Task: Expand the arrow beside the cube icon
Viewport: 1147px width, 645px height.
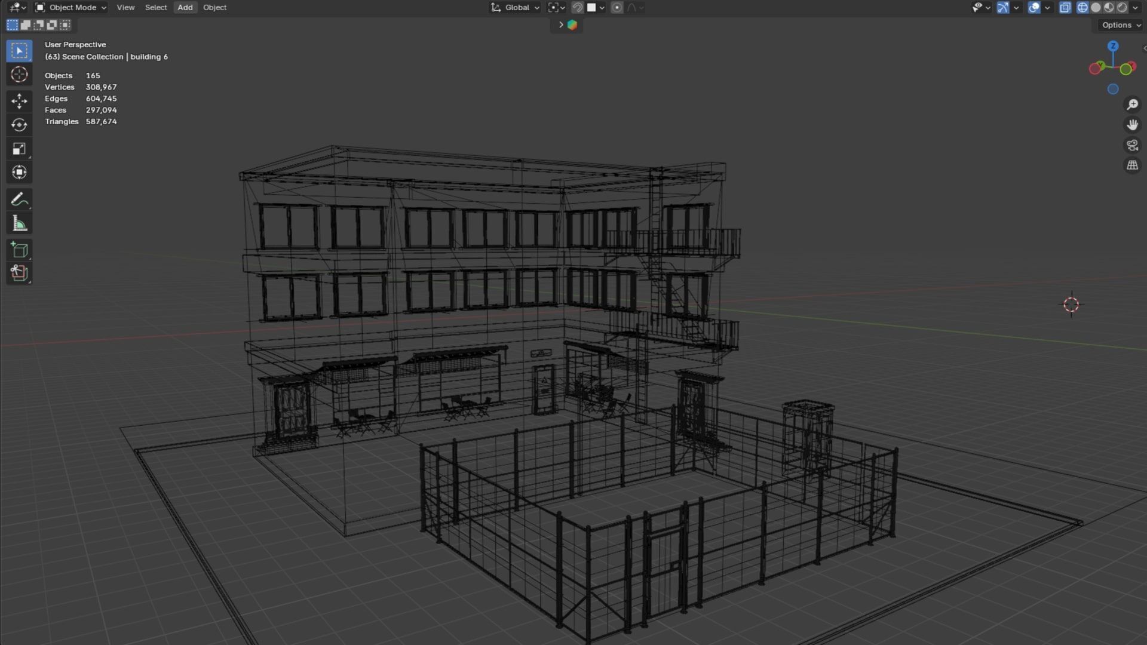Action: coord(561,25)
